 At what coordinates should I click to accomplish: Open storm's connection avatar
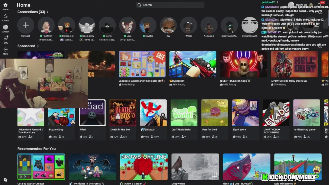pos(107,25)
